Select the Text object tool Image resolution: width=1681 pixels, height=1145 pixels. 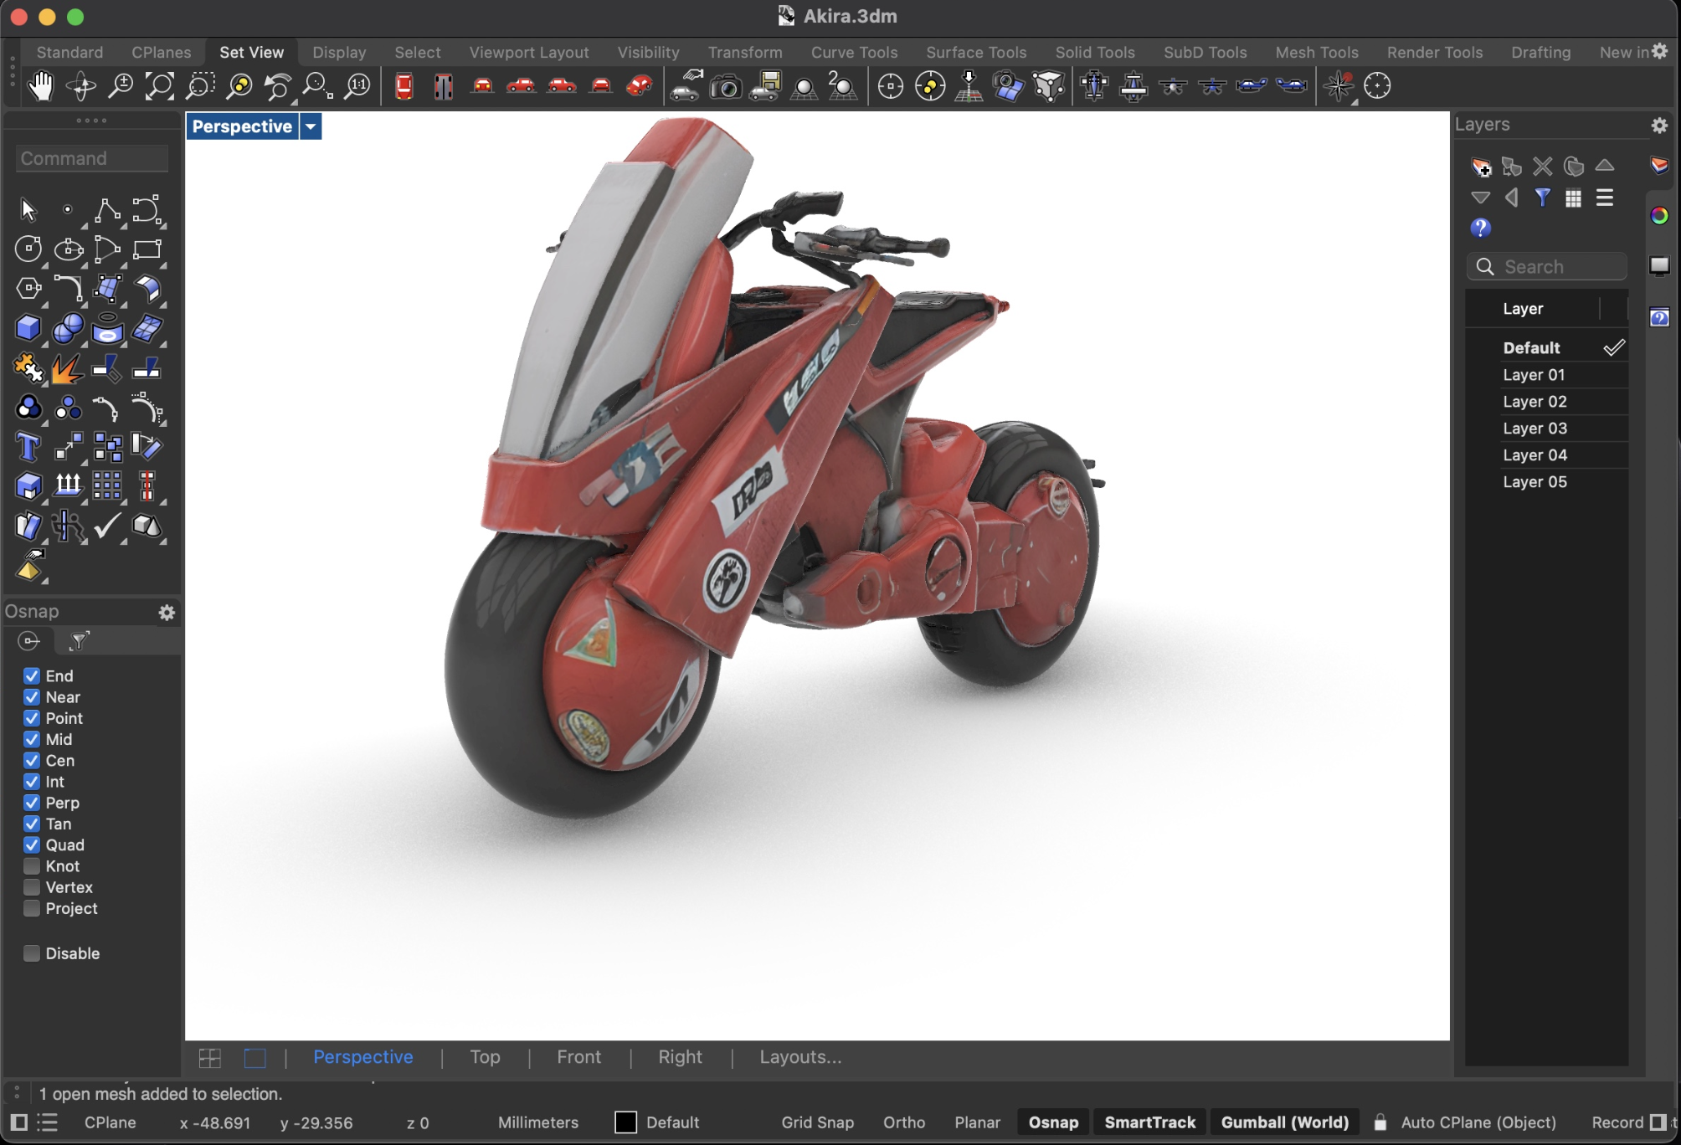28,447
